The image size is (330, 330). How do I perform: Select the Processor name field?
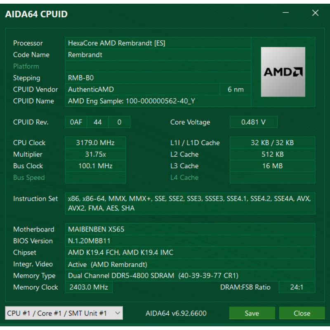pos(158,43)
